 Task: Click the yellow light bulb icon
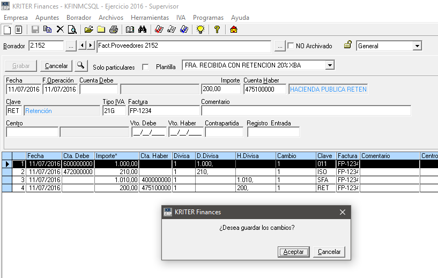[201, 29]
